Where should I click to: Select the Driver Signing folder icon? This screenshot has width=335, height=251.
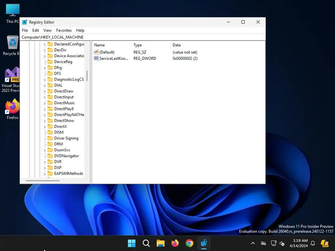click(x=50, y=138)
